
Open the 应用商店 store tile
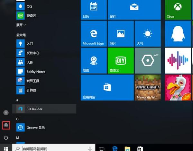107,88
